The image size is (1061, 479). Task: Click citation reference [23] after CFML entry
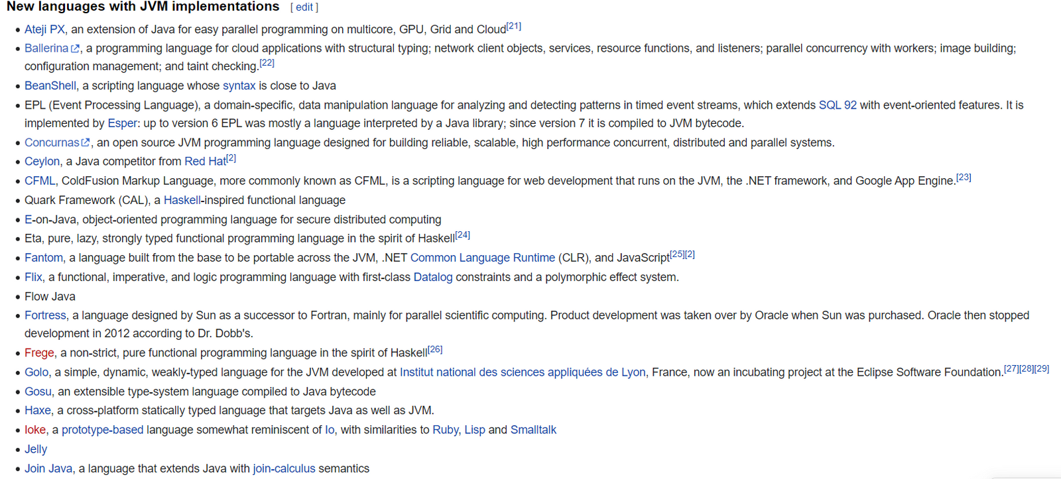(964, 178)
